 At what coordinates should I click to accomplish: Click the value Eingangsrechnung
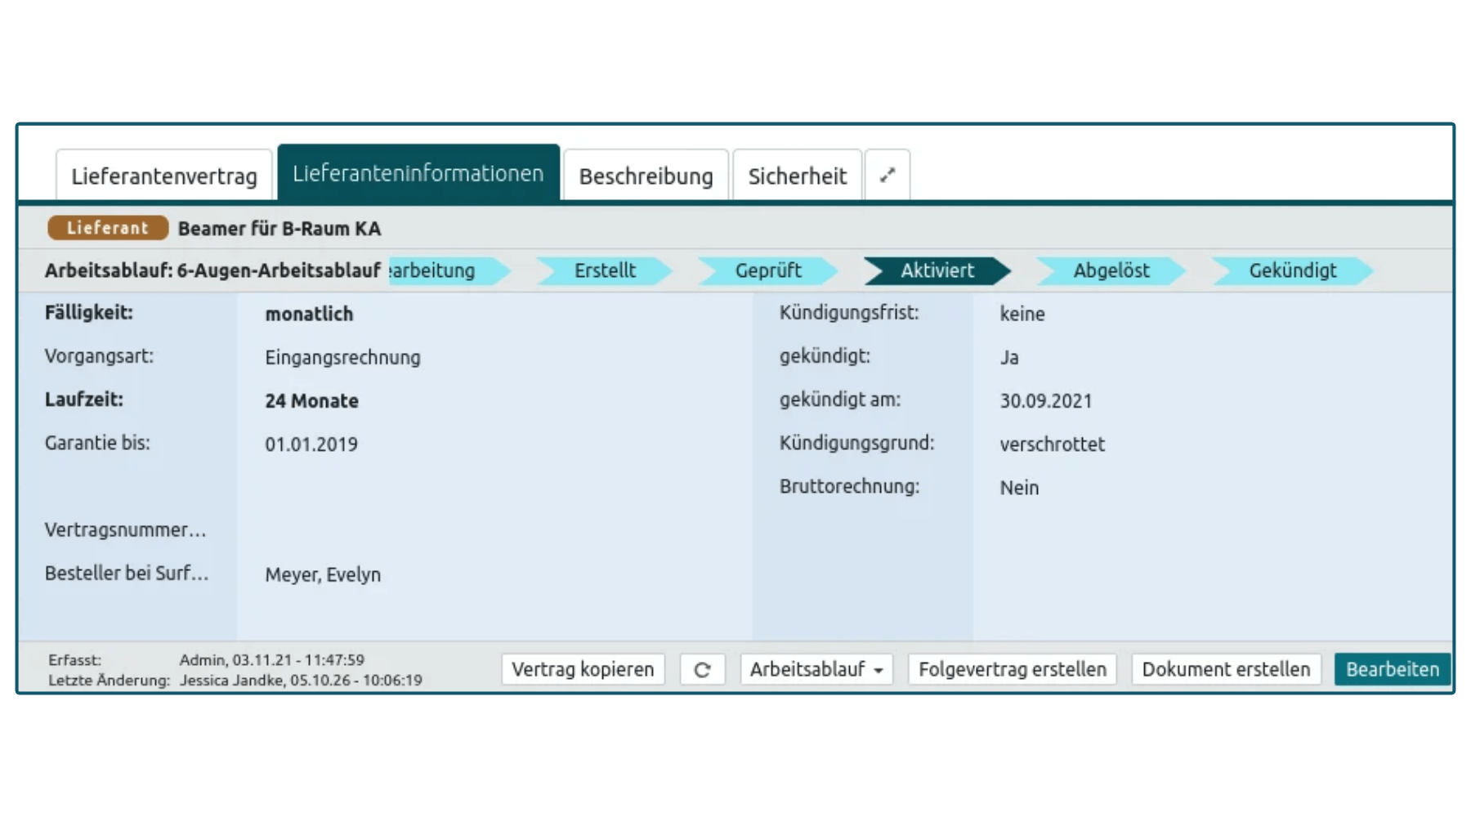coord(342,358)
